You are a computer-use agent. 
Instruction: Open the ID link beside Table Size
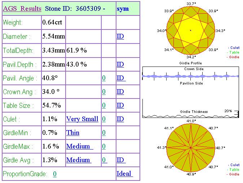(120, 105)
